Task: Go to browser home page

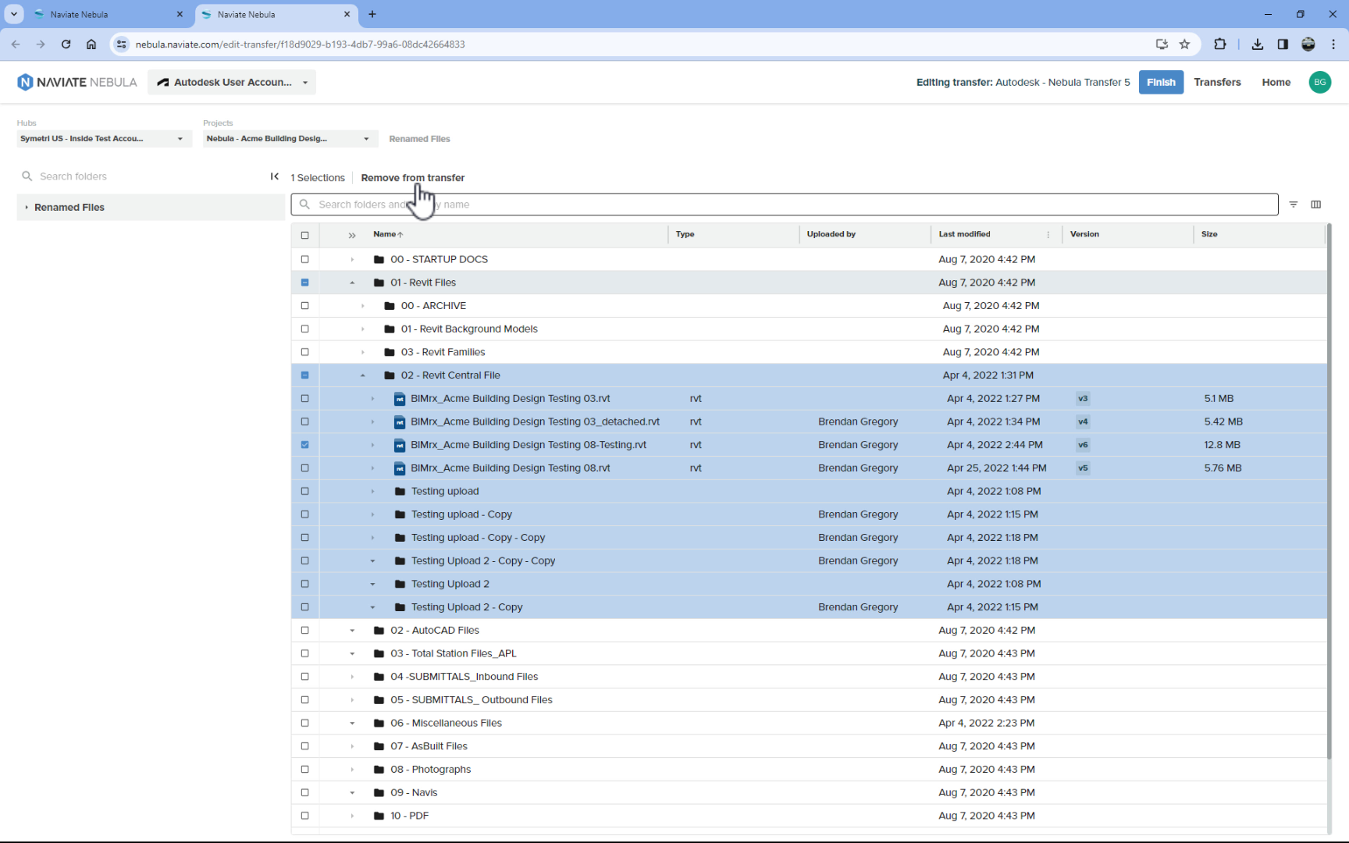Action: coord(91,44)
